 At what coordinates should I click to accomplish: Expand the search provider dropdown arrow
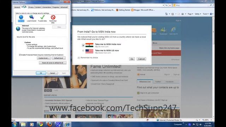214,5
